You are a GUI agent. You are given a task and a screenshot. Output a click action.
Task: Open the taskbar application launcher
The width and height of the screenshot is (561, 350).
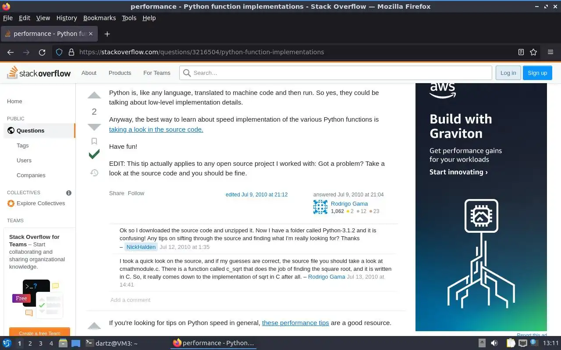[x=7, y=343]
